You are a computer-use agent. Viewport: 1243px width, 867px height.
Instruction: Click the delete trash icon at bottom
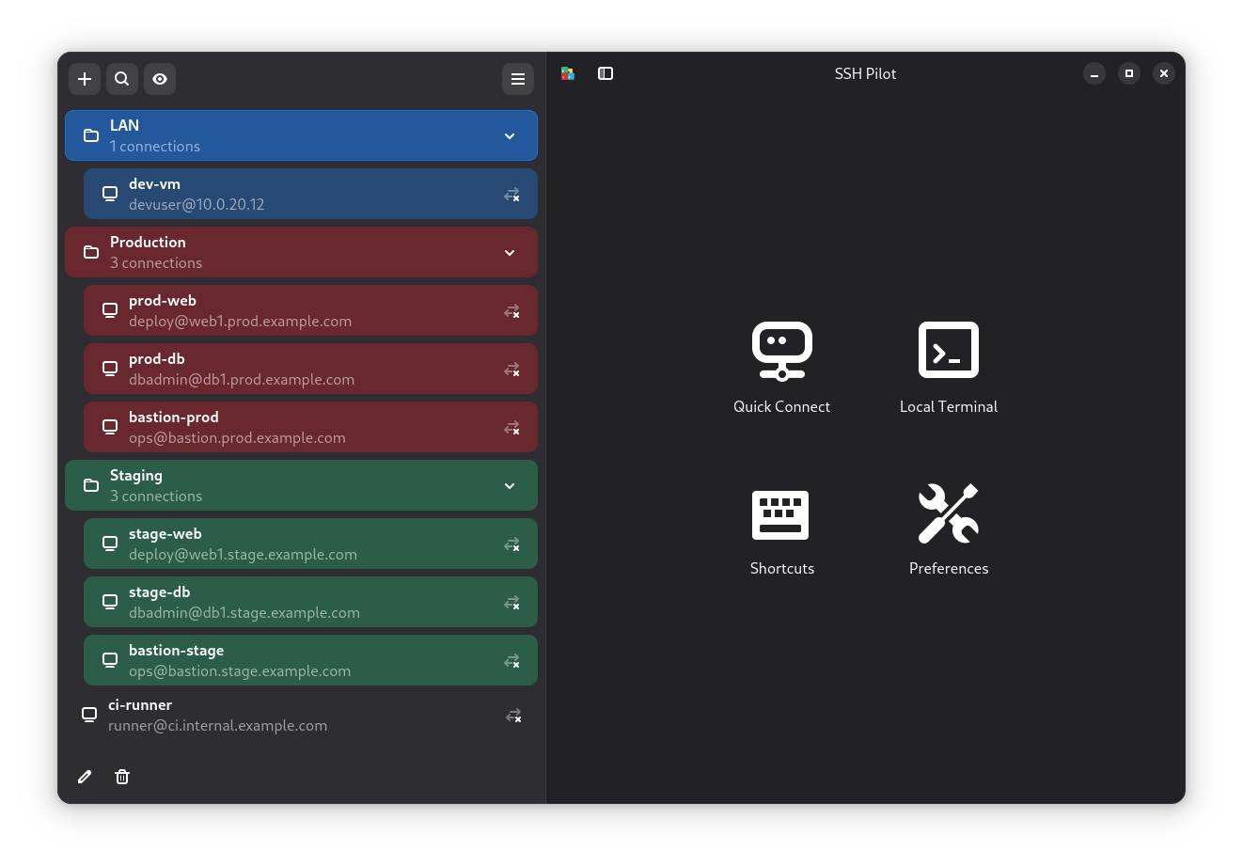point(122,777)
